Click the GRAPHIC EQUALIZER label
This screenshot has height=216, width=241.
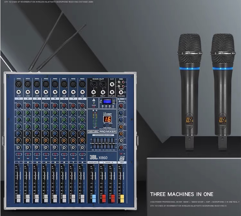[103, 135]
